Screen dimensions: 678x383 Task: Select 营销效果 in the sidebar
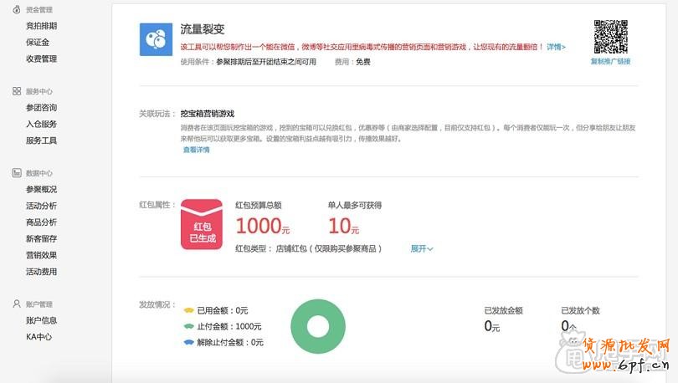coord(41,255)
